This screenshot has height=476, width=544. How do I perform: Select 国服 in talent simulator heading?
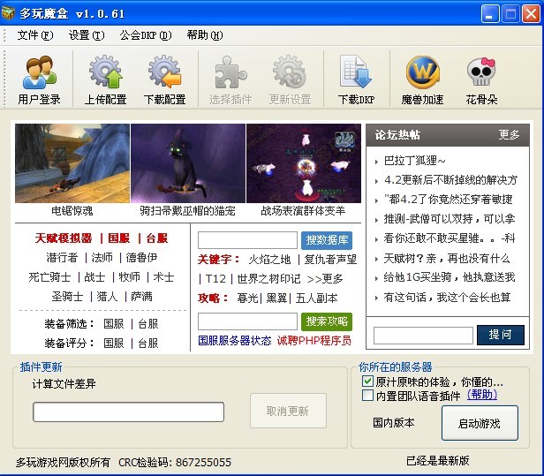[x=118, y=238]
